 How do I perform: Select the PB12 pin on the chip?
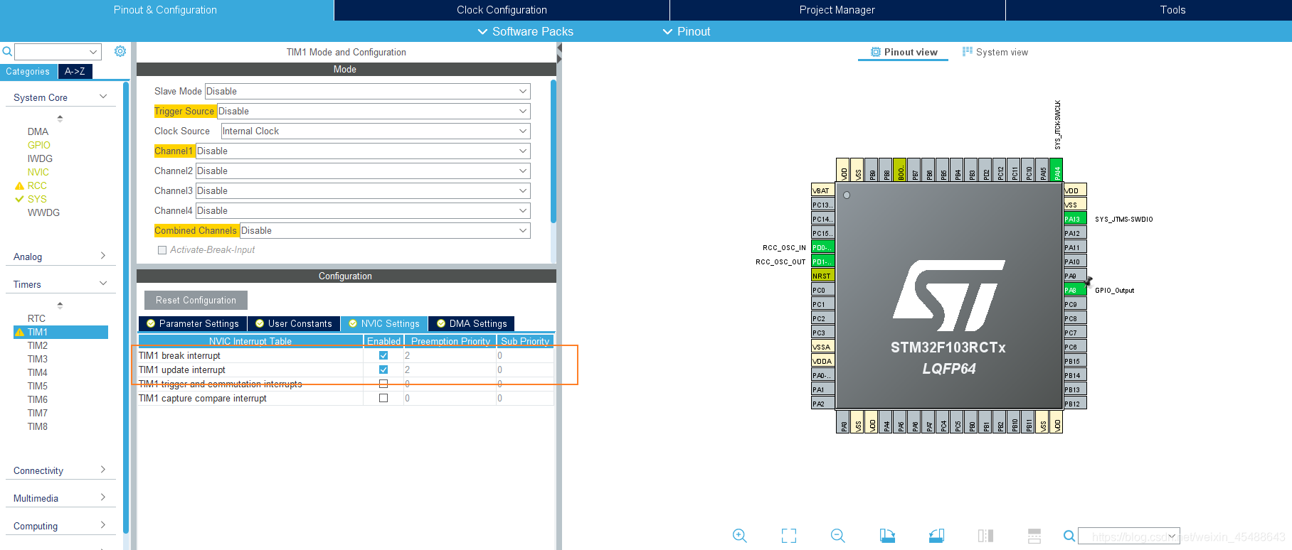1074,404
